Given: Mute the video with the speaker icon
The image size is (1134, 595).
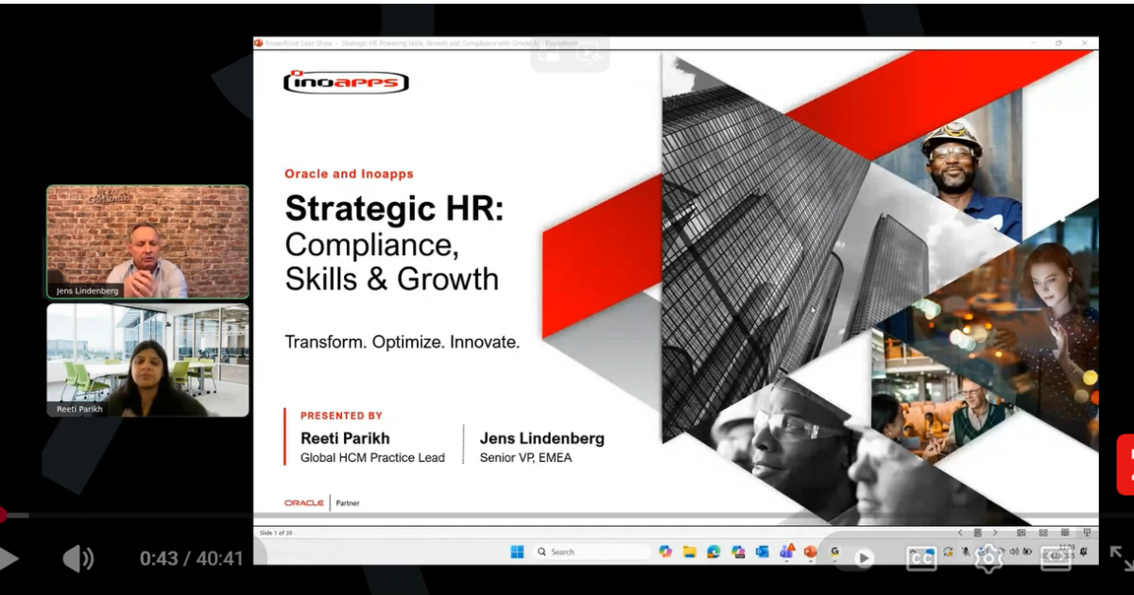Looking at the screenshot, I should click(78, 558).
